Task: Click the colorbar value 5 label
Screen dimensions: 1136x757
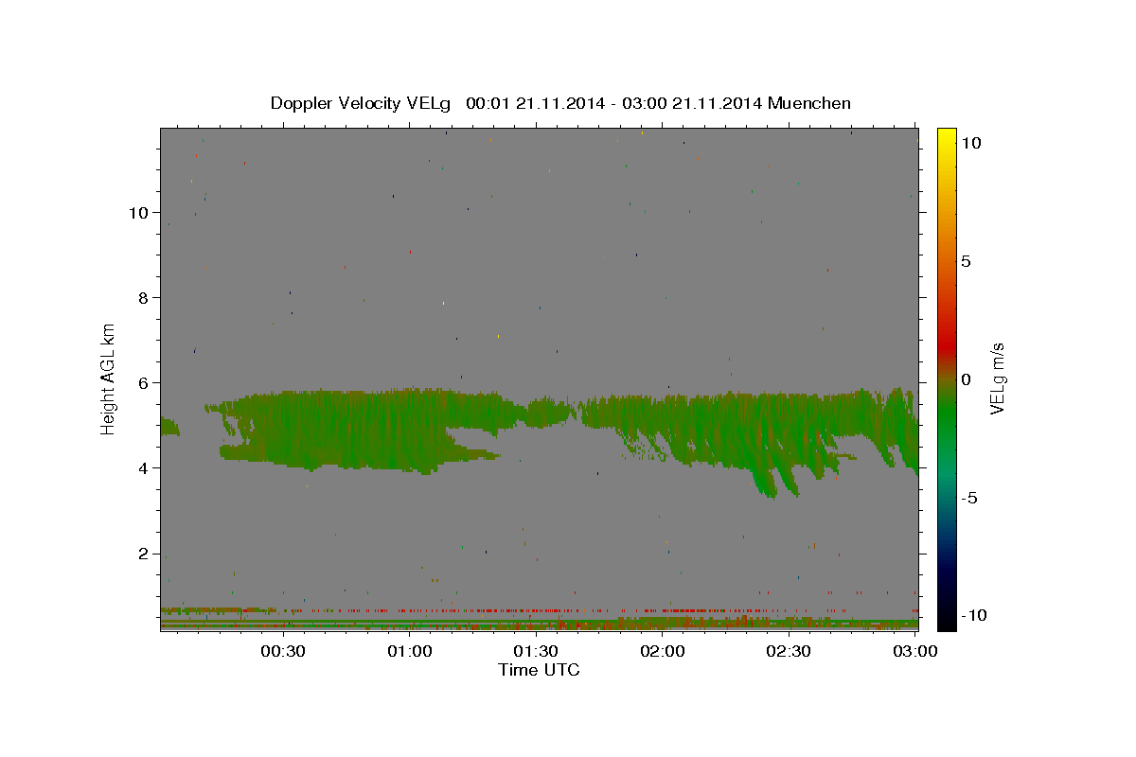Action: click(x=966, y=260)
